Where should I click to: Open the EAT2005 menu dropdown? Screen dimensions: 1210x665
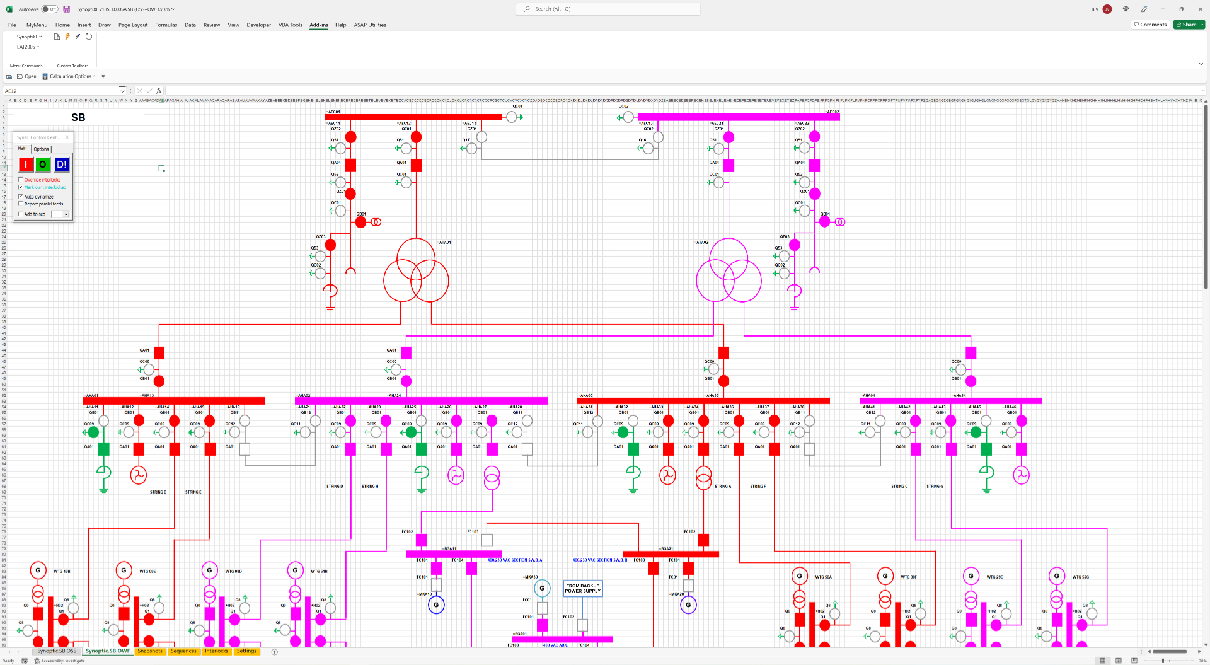click(x=28, y=47)
